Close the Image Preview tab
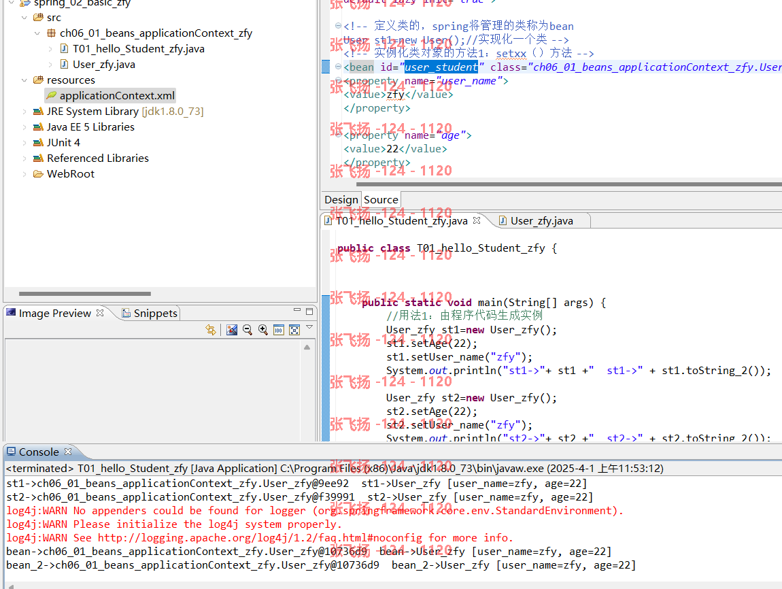Viewport: 782px width, 589px height. click(100, 313)
